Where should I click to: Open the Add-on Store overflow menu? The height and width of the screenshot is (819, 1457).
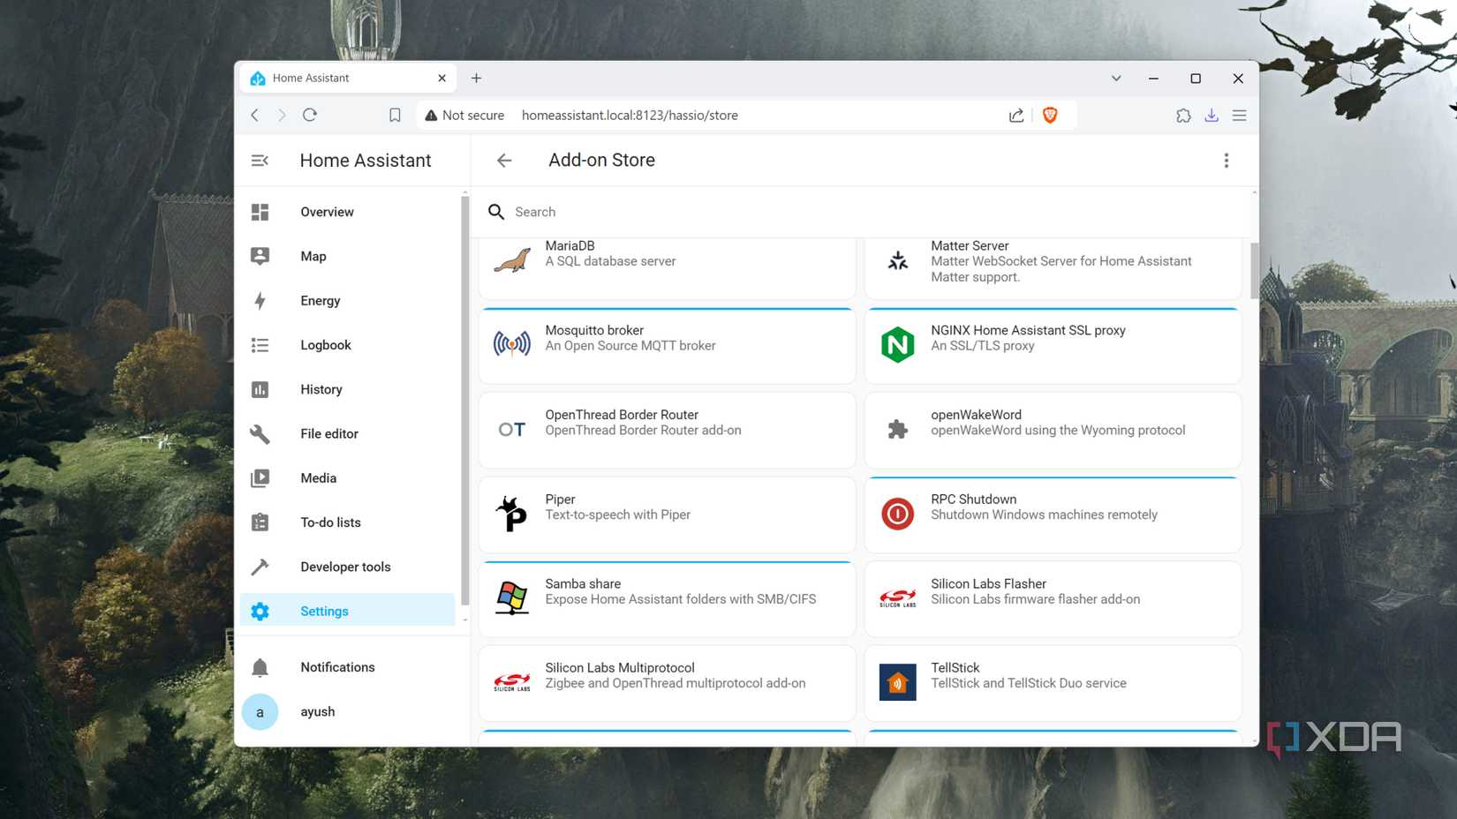[1227, 160]
